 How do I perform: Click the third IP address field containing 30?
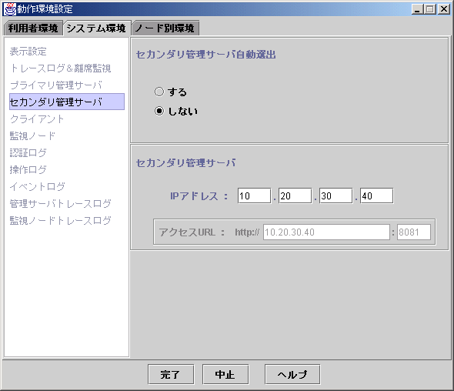335,195
